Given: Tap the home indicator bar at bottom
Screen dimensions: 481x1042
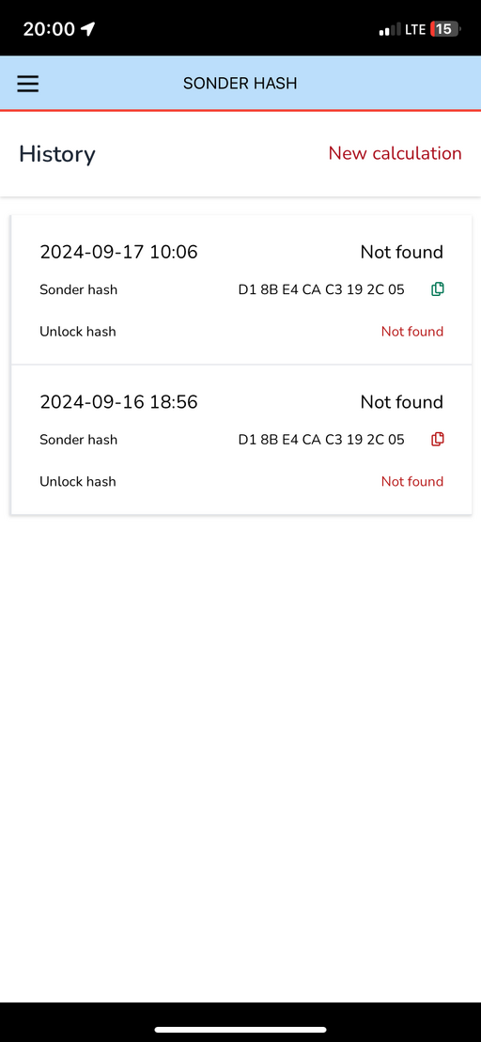Looking at the screenshot, I should 240,1030.
